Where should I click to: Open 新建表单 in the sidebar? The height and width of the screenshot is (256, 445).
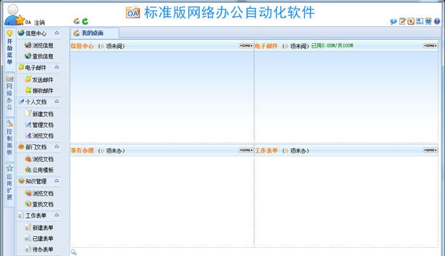pos(39,227)
